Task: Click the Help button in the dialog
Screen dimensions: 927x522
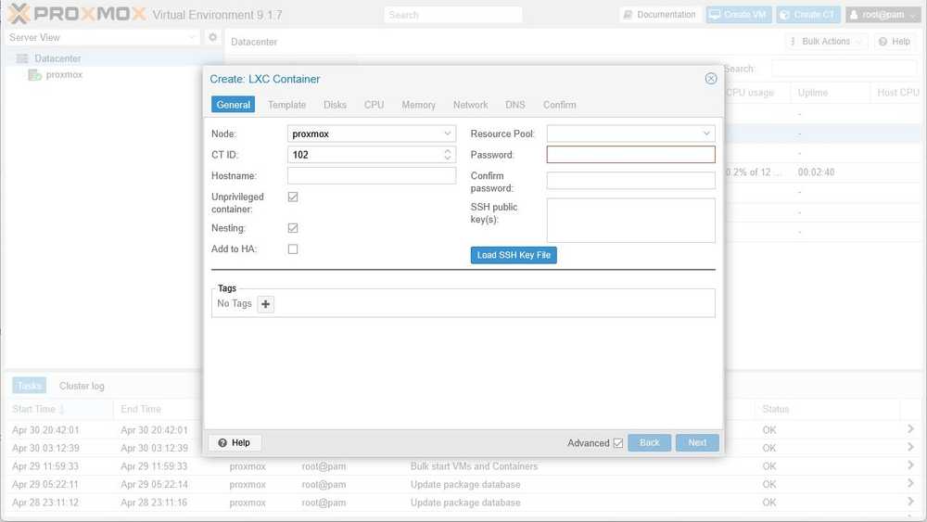Action: tap(235, 443)
